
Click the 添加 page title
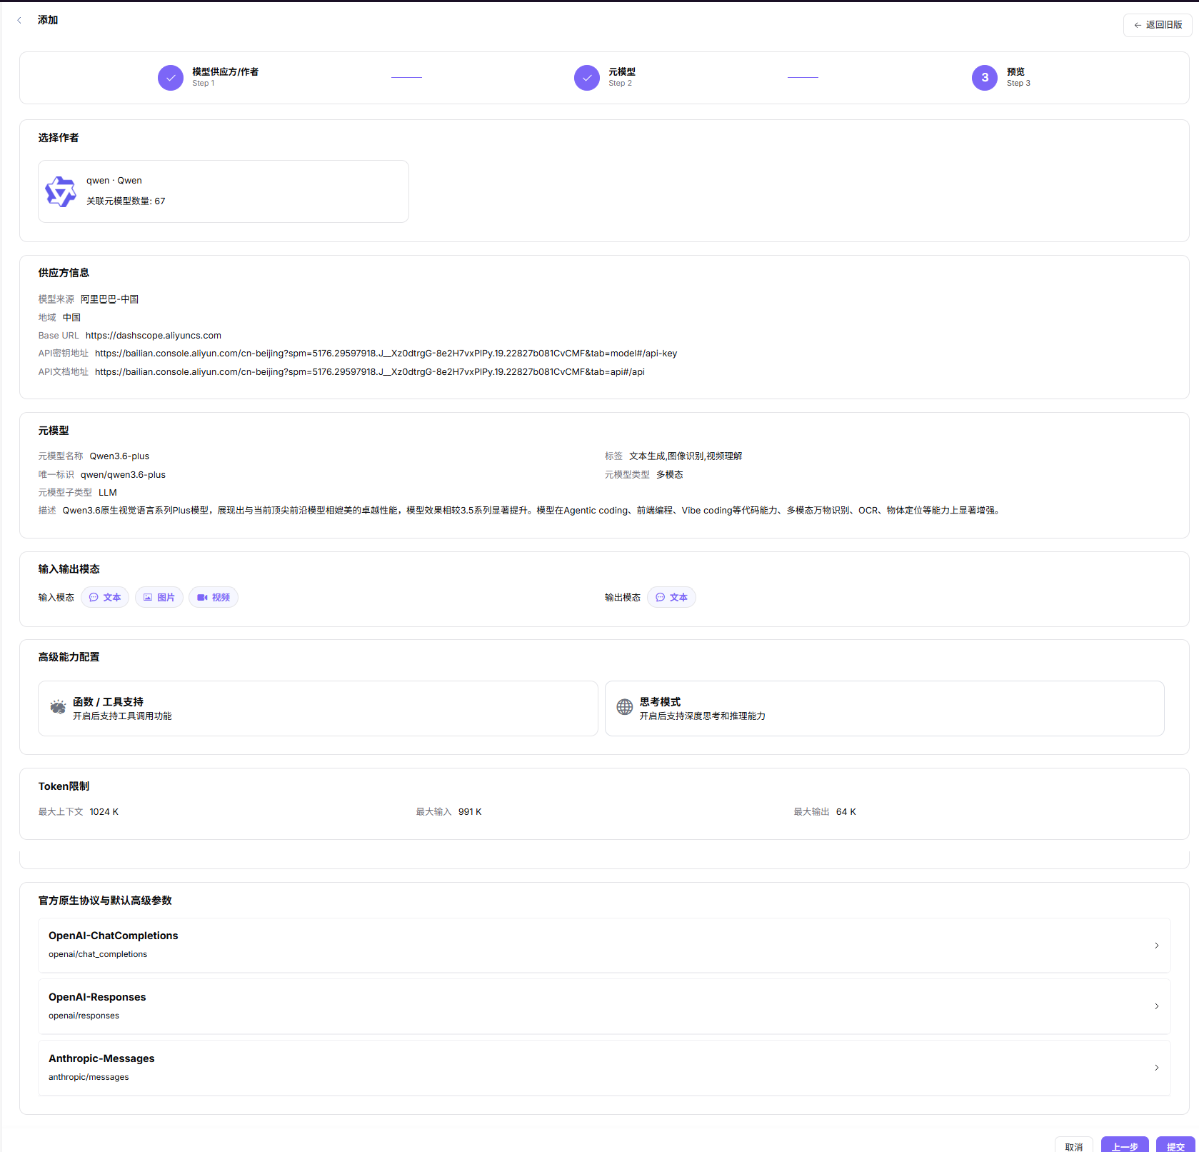point(48,20)
